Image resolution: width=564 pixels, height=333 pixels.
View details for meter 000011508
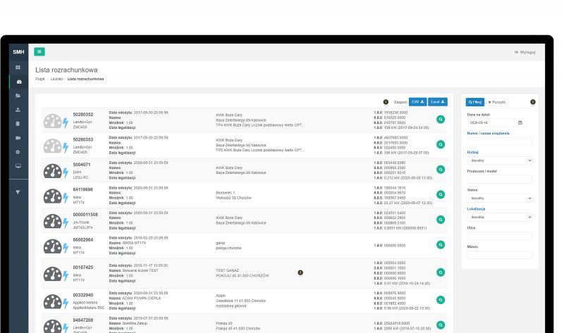(441, 220)
